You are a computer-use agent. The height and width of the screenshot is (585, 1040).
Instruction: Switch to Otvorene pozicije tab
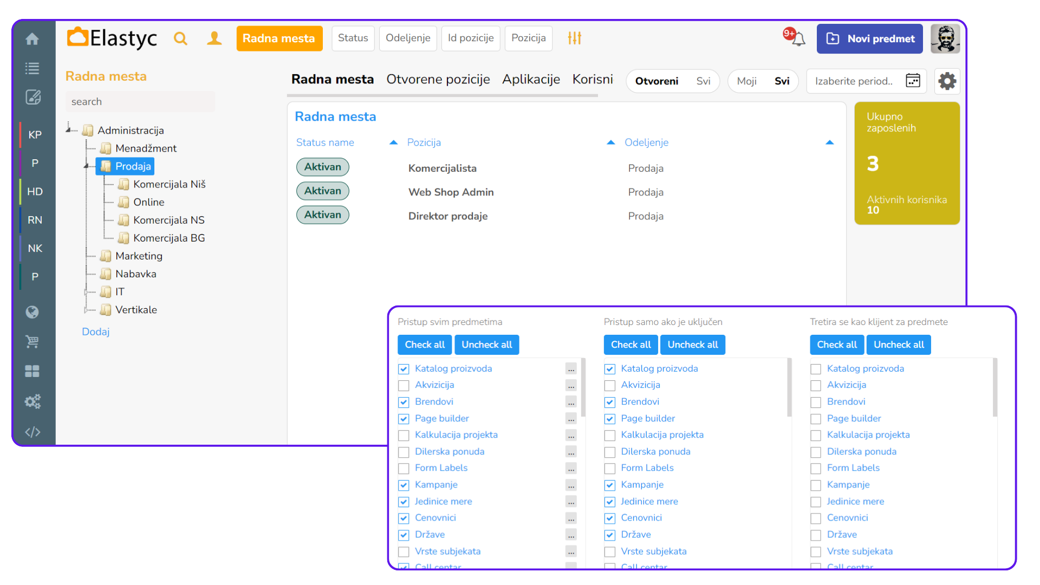pyautogui.click(x=438, y=80)
